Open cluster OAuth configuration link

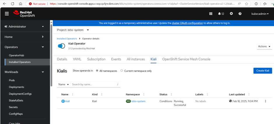click(x=187, y=23)
